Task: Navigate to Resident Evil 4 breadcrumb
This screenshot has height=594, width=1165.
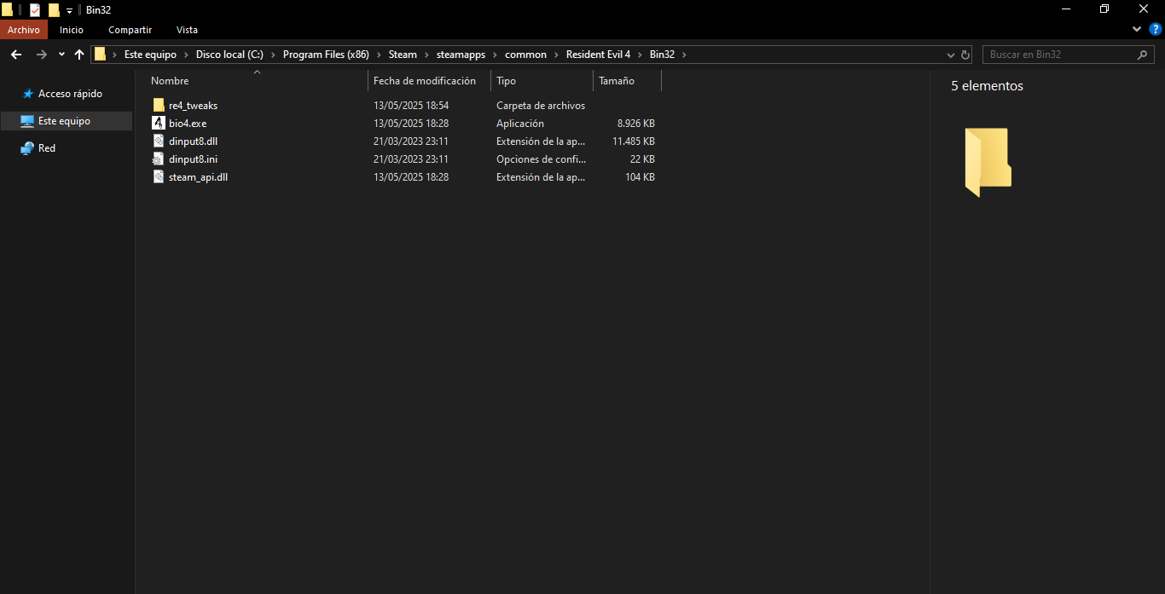Action: click(598, 55)
